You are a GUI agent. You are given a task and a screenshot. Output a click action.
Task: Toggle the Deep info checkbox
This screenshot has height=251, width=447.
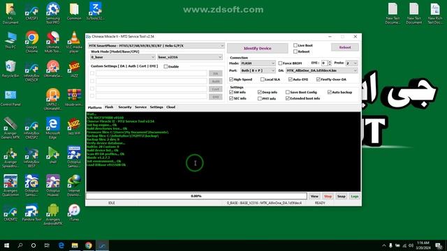259,92
